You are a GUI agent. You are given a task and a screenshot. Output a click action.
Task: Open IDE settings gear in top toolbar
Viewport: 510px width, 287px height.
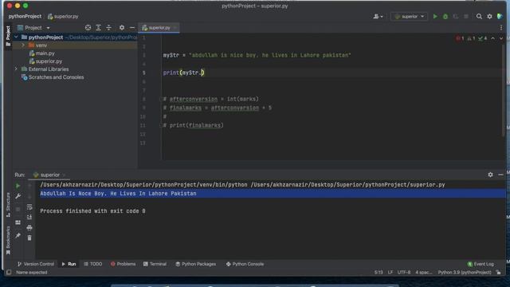pyautogui.click(x=489, y=16)
